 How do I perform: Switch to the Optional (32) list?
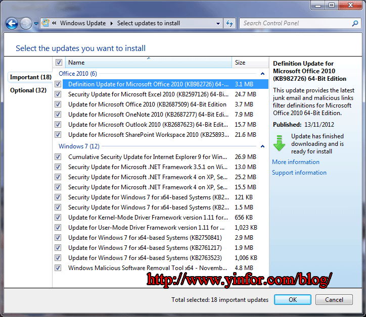pyautogui.click(x=28, y=90)
